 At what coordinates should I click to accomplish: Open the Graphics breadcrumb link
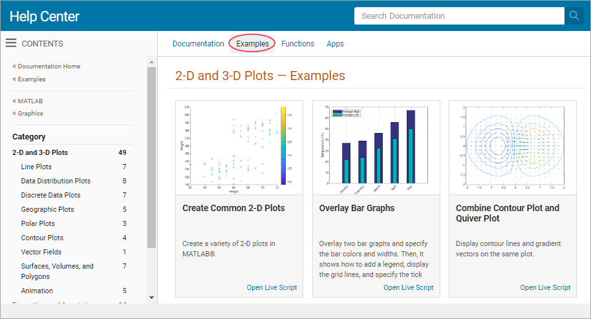(x=30, y=114)
